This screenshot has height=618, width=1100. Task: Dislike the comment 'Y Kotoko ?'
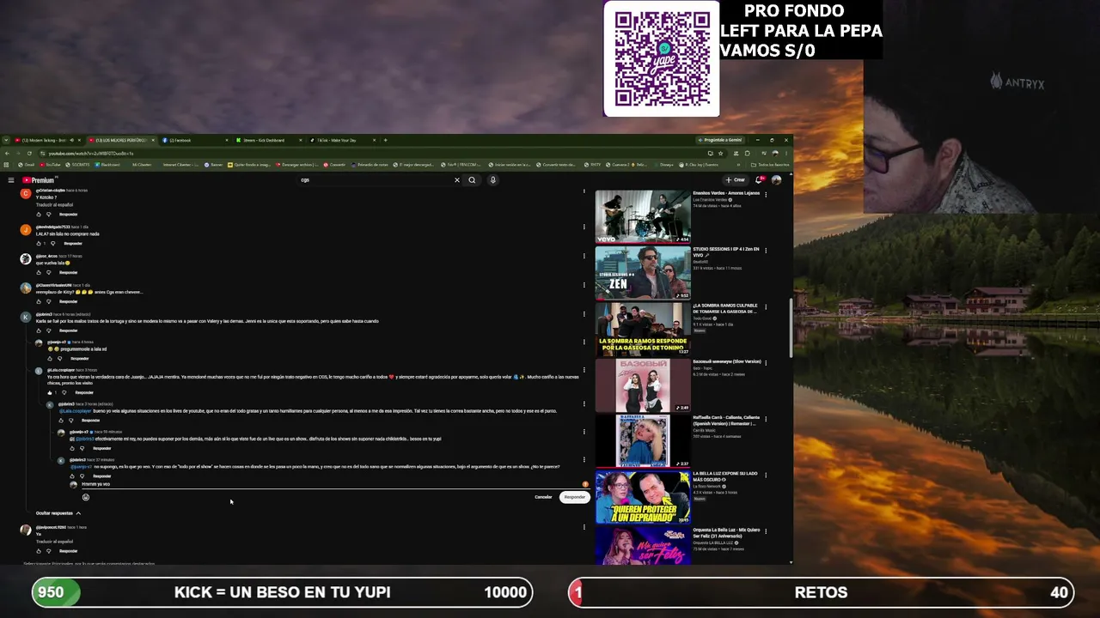[x=49, y=215]
